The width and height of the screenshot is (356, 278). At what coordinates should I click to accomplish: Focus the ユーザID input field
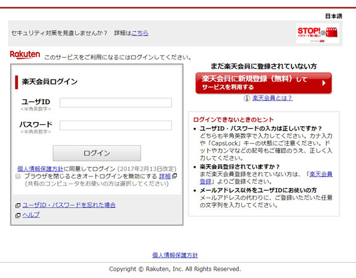[115, 103]
